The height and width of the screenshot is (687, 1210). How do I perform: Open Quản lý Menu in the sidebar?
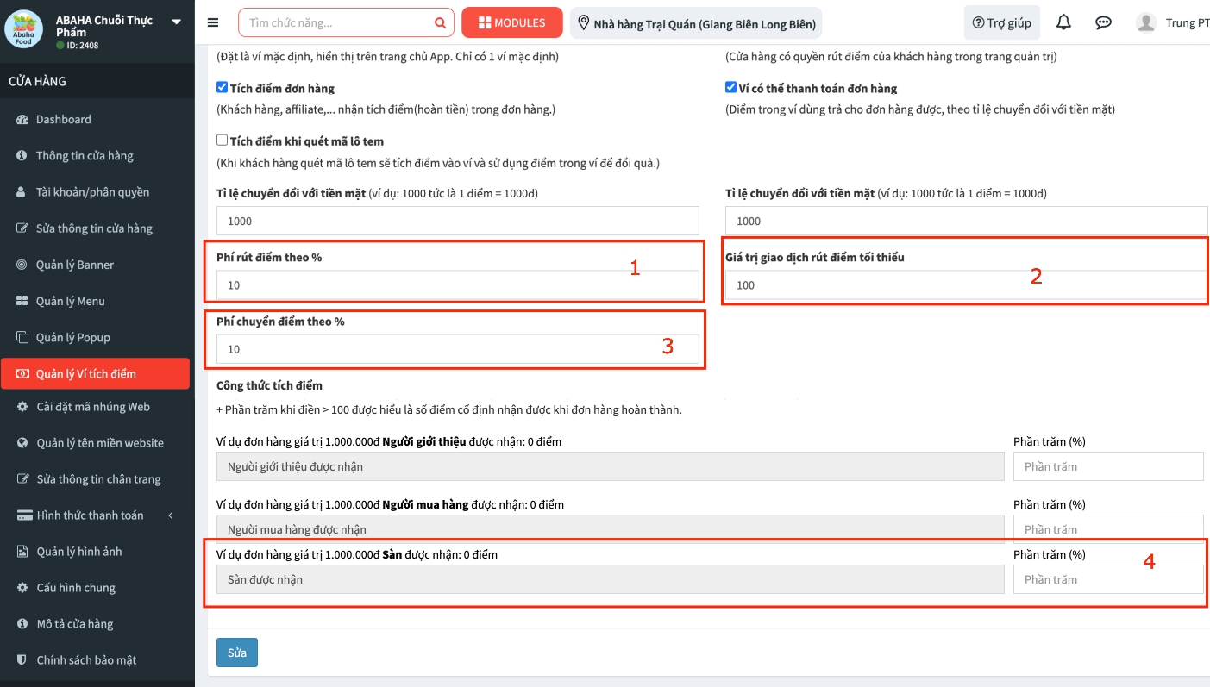(70, 301)
